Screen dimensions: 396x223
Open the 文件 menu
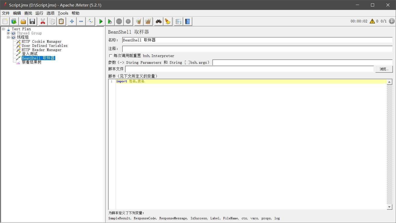click(6, 13)
